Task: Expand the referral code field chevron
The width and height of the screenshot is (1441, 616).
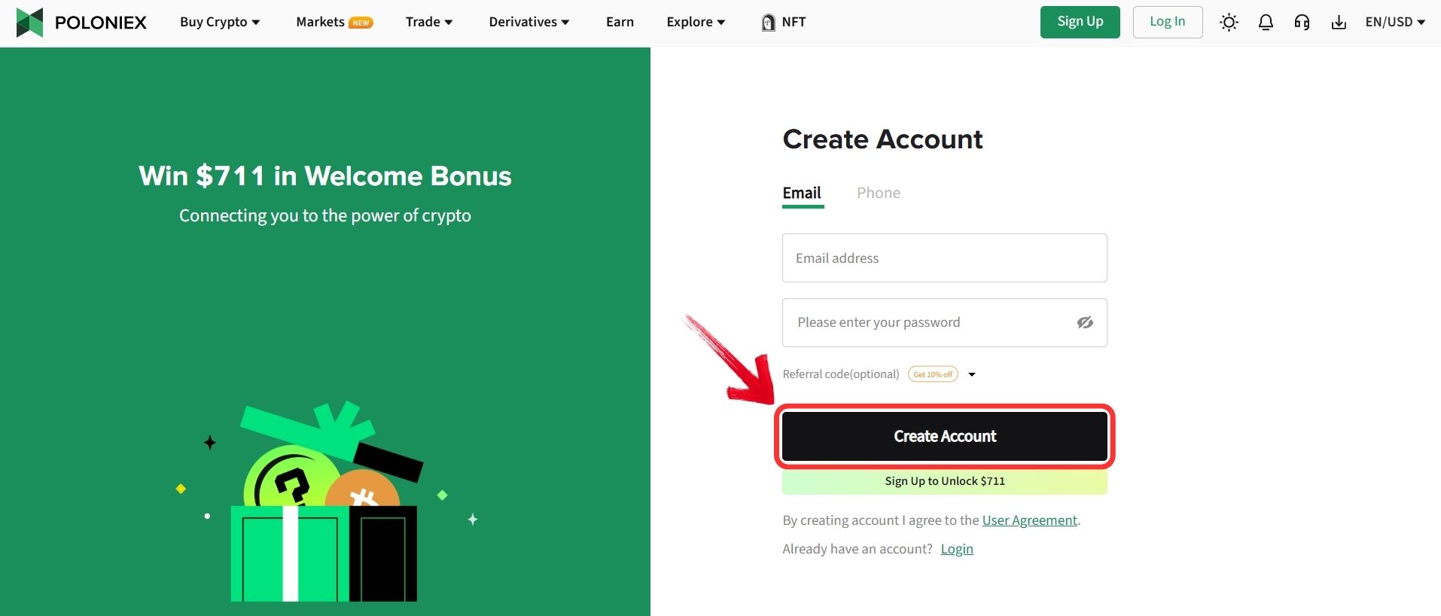Action: point(973,374)
